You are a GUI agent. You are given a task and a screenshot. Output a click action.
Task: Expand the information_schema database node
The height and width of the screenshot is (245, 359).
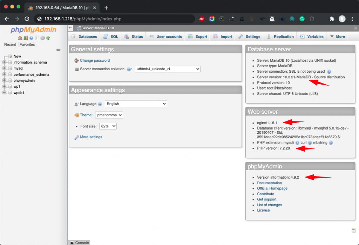click(x=4, y=62)
